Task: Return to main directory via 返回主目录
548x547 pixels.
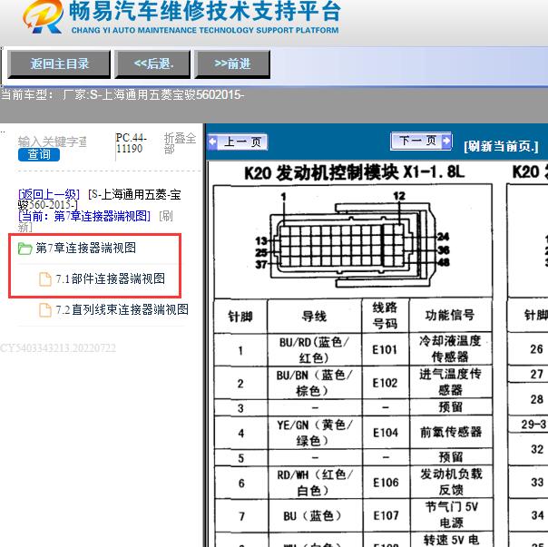Action: tap(59, 64)
